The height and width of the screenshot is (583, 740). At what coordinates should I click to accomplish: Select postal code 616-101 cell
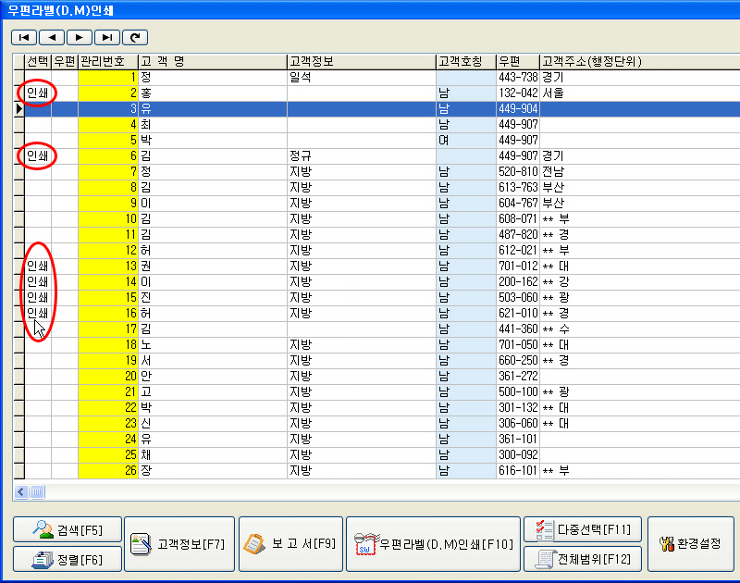pos(518,471)
